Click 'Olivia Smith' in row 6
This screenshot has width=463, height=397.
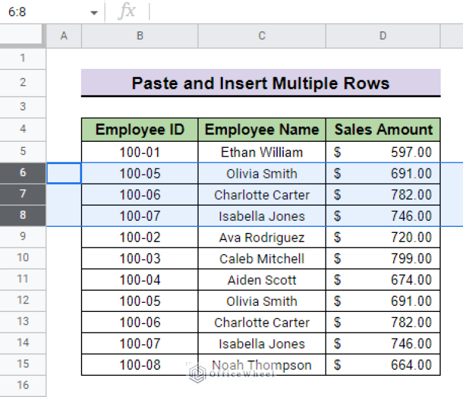(x=262, y=173)
